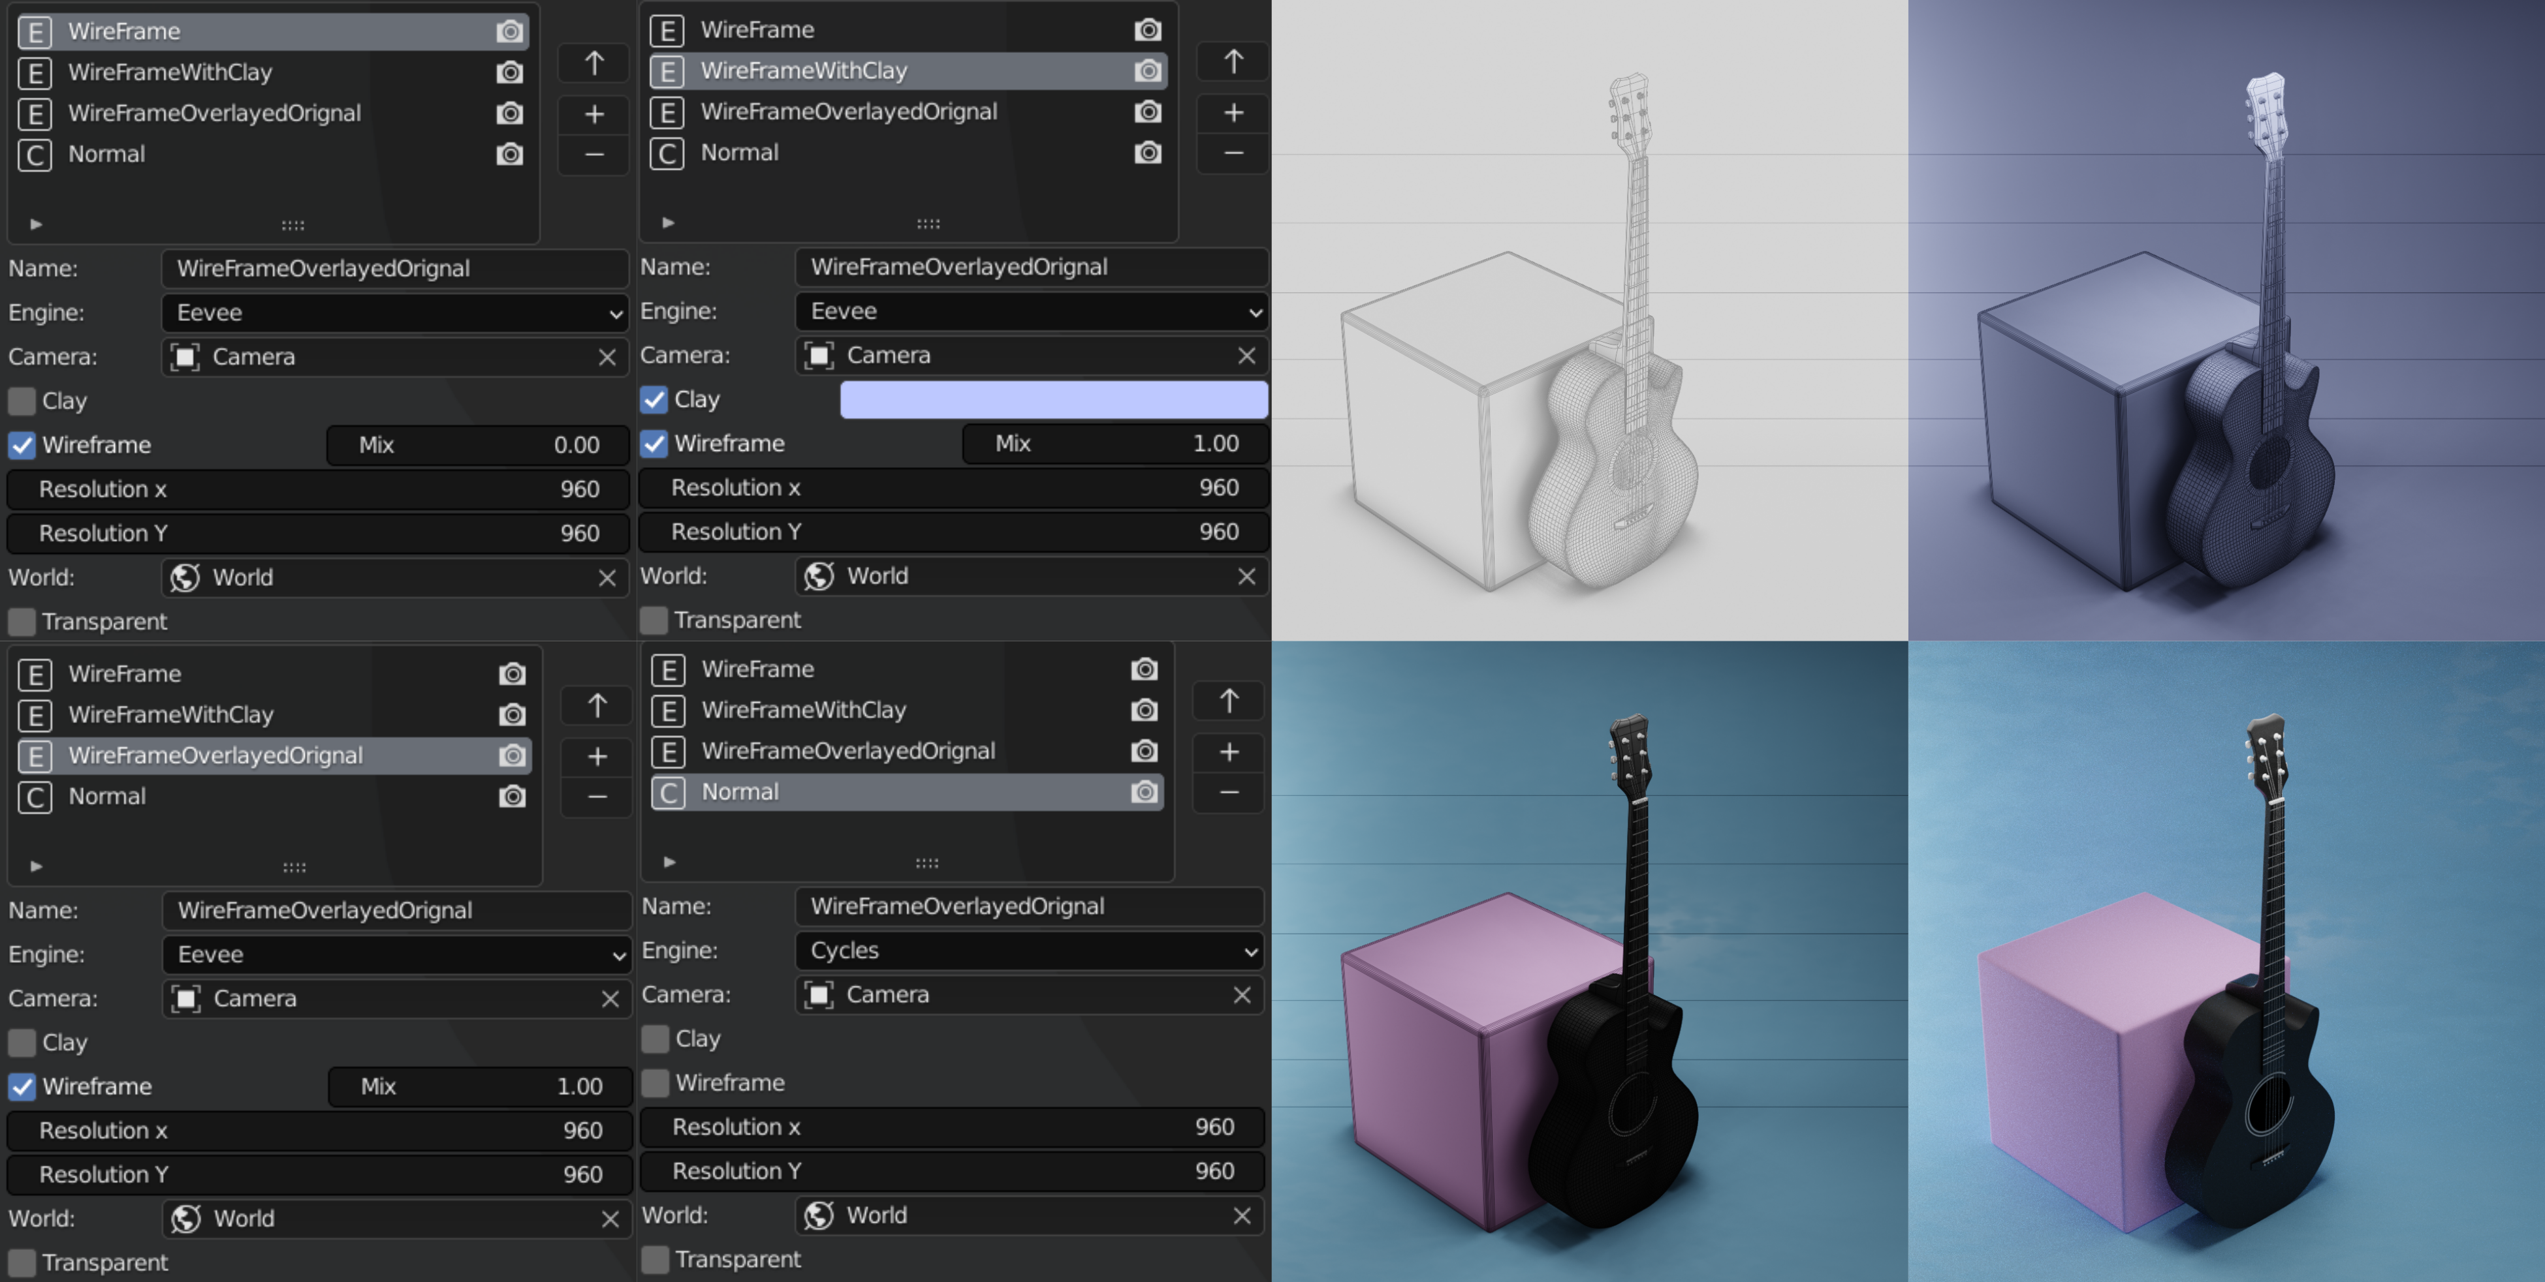Click the Mix 0.00 slider in top-left panel
This screenshot has width=2545, height=1282.
[478, 445]
